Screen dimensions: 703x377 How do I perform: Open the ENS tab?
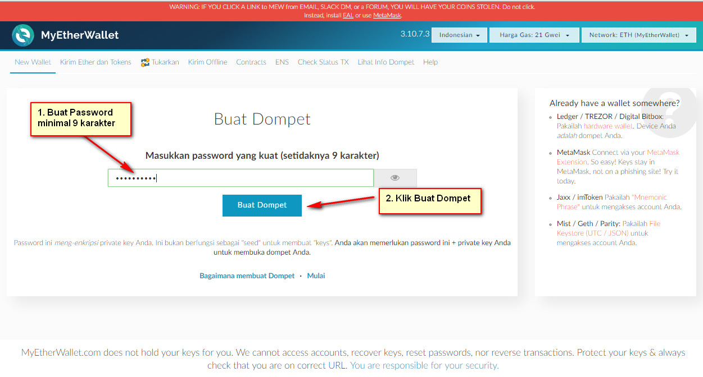[282, 62]
